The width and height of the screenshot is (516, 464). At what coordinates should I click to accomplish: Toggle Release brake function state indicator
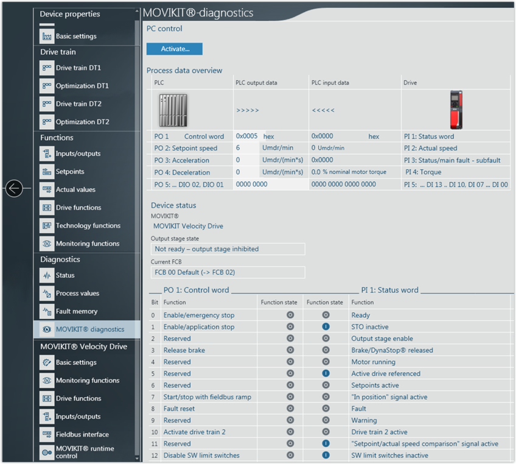pos(290,350)
